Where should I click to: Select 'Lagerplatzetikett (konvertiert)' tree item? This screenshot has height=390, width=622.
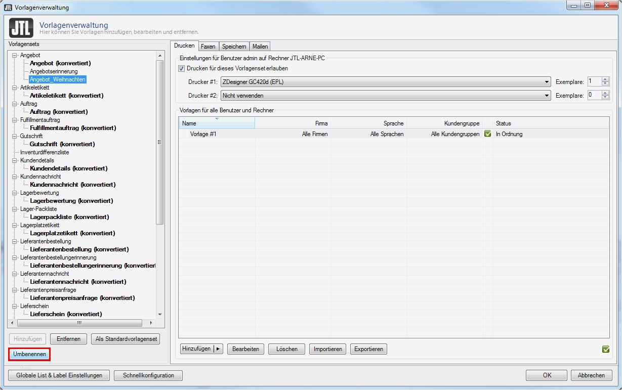coord(72,233)
